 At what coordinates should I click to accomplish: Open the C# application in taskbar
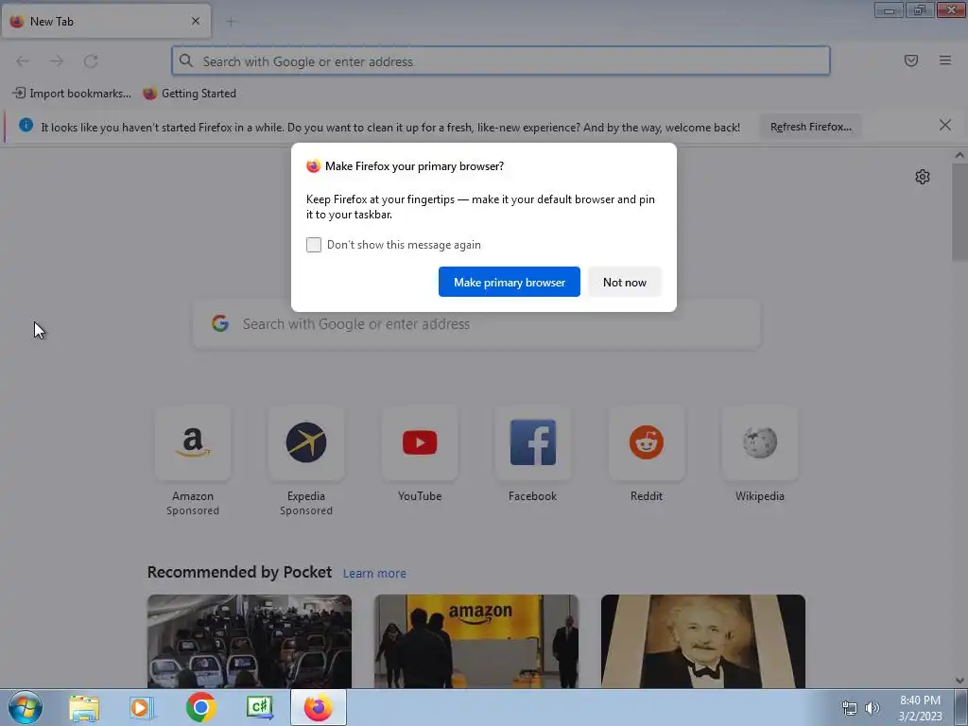pyautogui.click(x=259, y=707)
